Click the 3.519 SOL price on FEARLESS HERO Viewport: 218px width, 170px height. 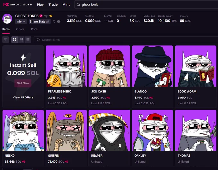(55, 98)
